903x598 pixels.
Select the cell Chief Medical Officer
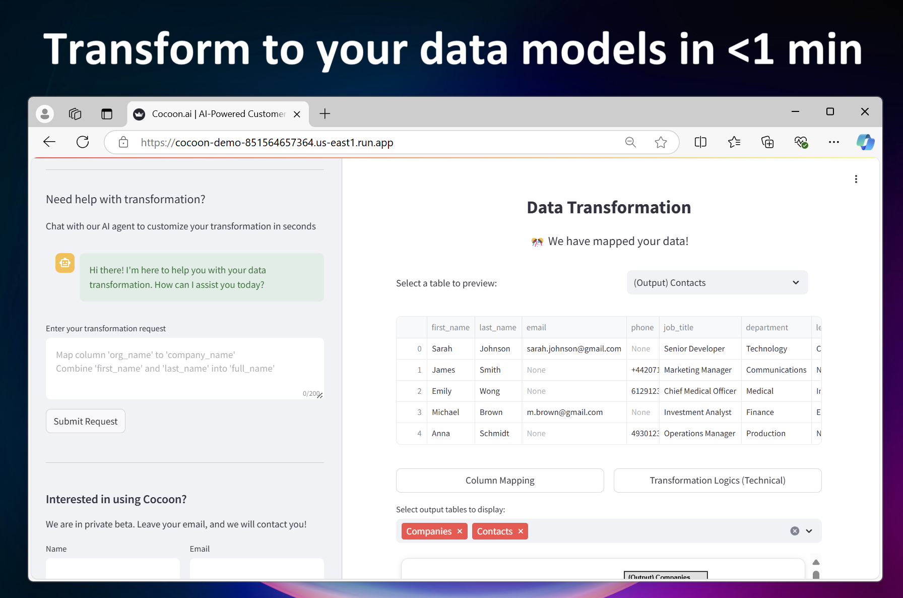click(x=700, y=391)
